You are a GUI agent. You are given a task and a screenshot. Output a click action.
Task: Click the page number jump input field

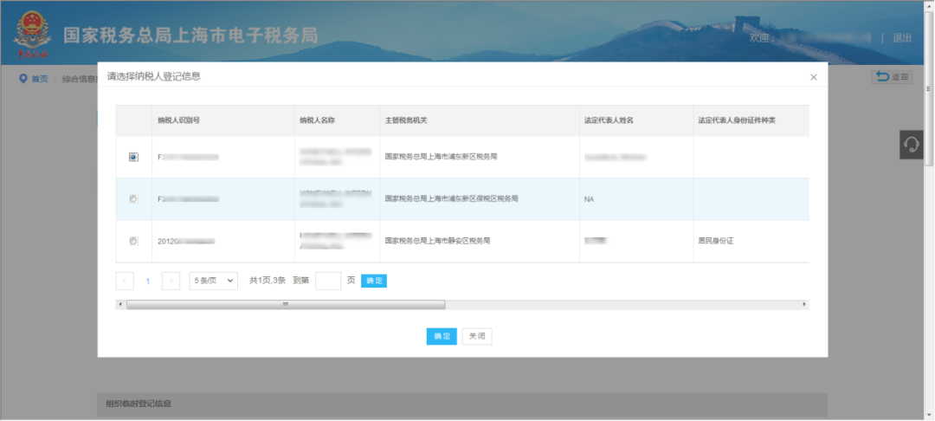pos(328,281)
